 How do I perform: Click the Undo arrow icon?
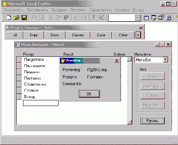click(77, 17)
